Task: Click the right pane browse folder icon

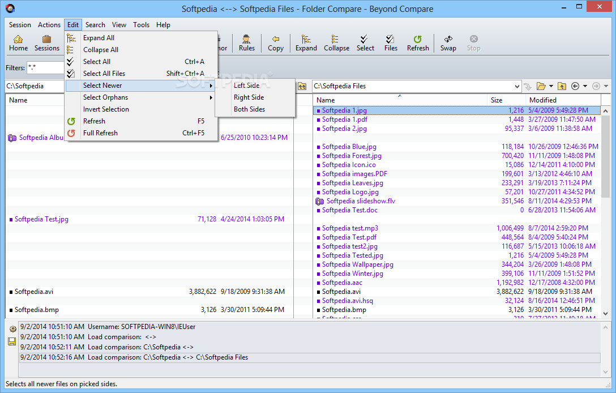Action: (541, 86)
